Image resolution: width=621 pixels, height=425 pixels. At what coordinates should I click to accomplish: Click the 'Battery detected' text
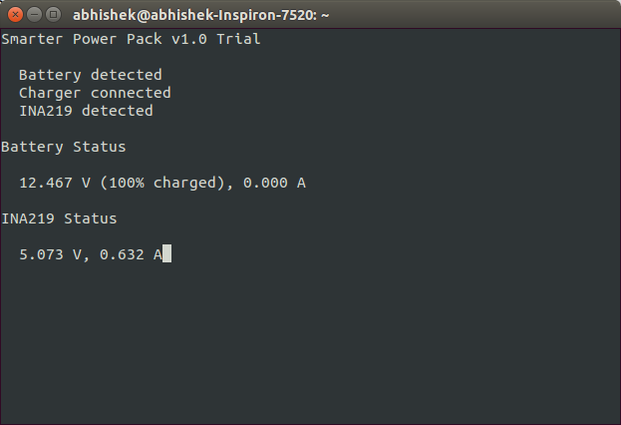tap(91, 75)
